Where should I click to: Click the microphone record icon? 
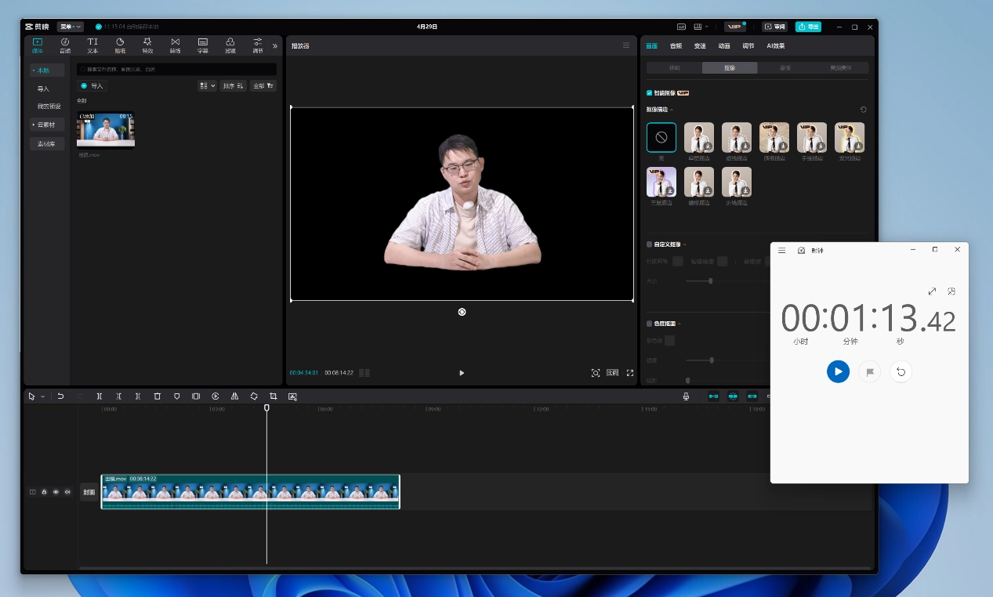pos(686,396)
